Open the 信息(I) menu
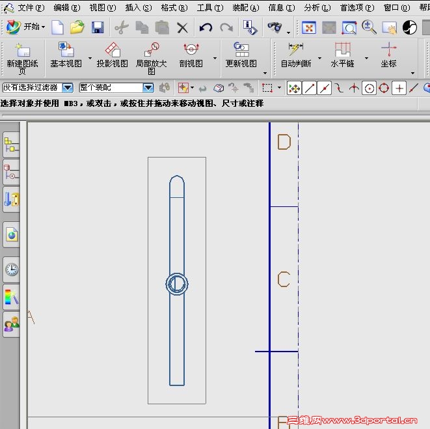 pyautogui.click(x=282, y=8)
